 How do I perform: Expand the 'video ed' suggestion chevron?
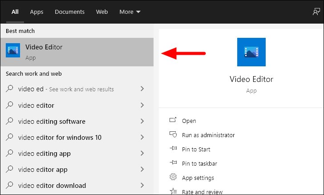pyautogui.click(x=142, y=89)
